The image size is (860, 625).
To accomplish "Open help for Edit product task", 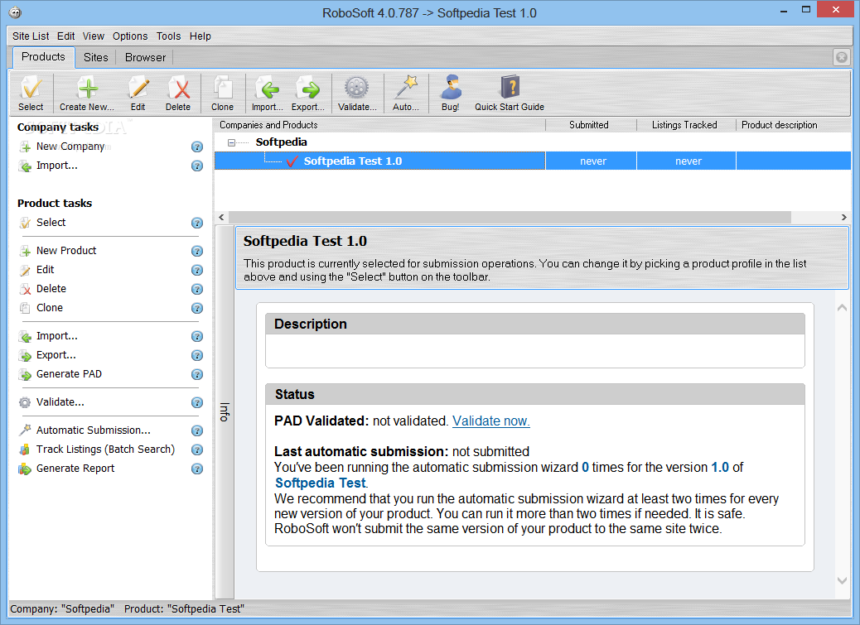I will (197, 270).
